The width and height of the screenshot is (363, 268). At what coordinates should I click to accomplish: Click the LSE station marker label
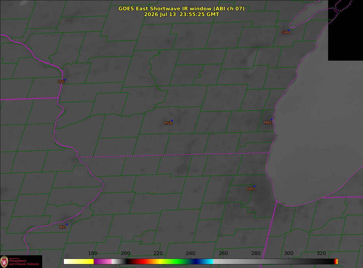pyautogui.click(x=61, y=81)
